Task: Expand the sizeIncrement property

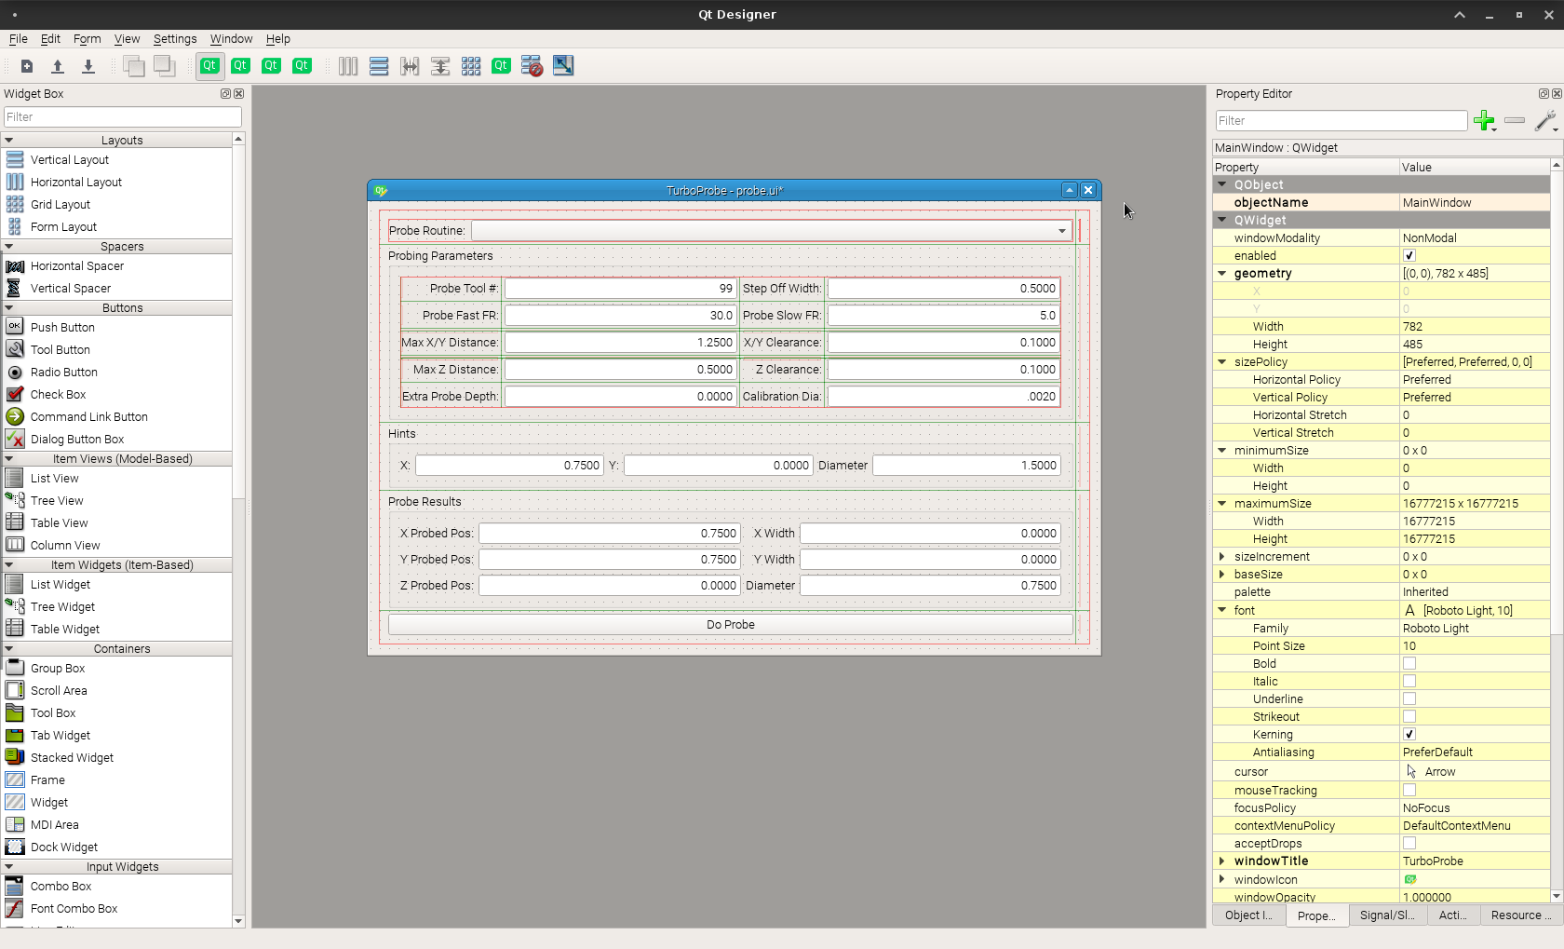Action: (1222, 557)
